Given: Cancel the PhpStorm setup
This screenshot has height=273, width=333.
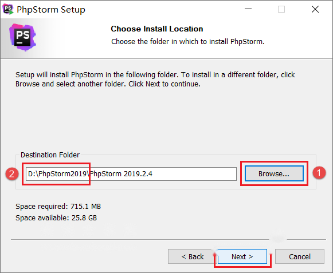Looking at the screenshot, I should point(300,256).
